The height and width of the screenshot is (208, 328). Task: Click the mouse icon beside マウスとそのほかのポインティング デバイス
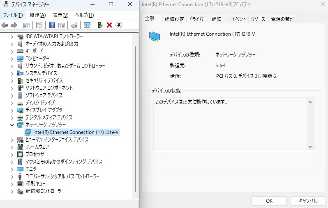pyautogui.click(x=20, y=162)
